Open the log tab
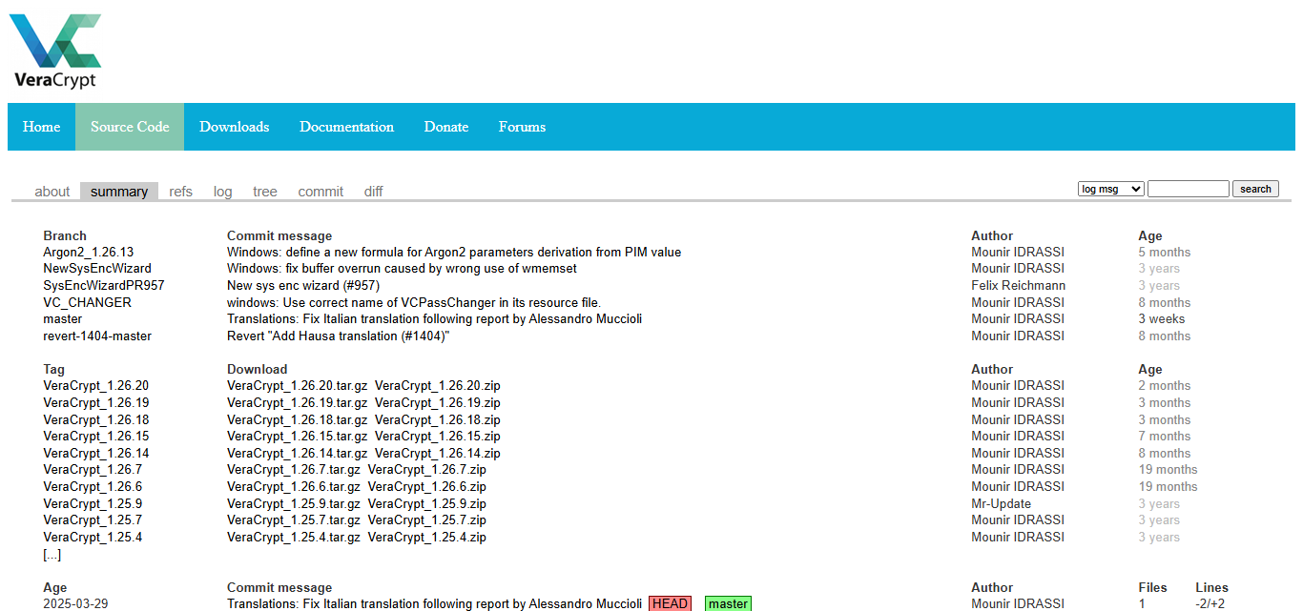 (x=222, y=192)
